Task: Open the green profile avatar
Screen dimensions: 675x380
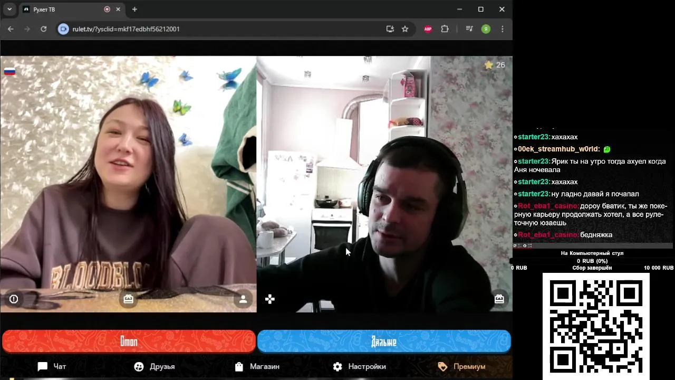Action: 486,29
